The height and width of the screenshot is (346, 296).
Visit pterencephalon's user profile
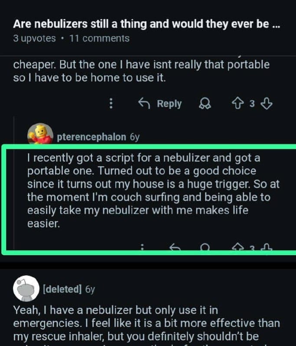click(92, 137)
